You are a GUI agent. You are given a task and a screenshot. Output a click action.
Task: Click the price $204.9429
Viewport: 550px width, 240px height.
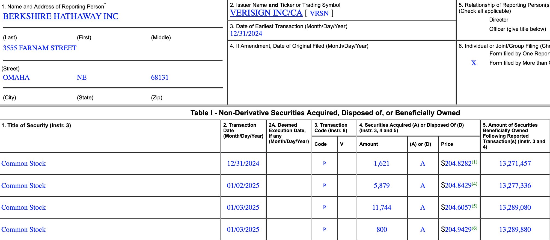pos(456,230)
